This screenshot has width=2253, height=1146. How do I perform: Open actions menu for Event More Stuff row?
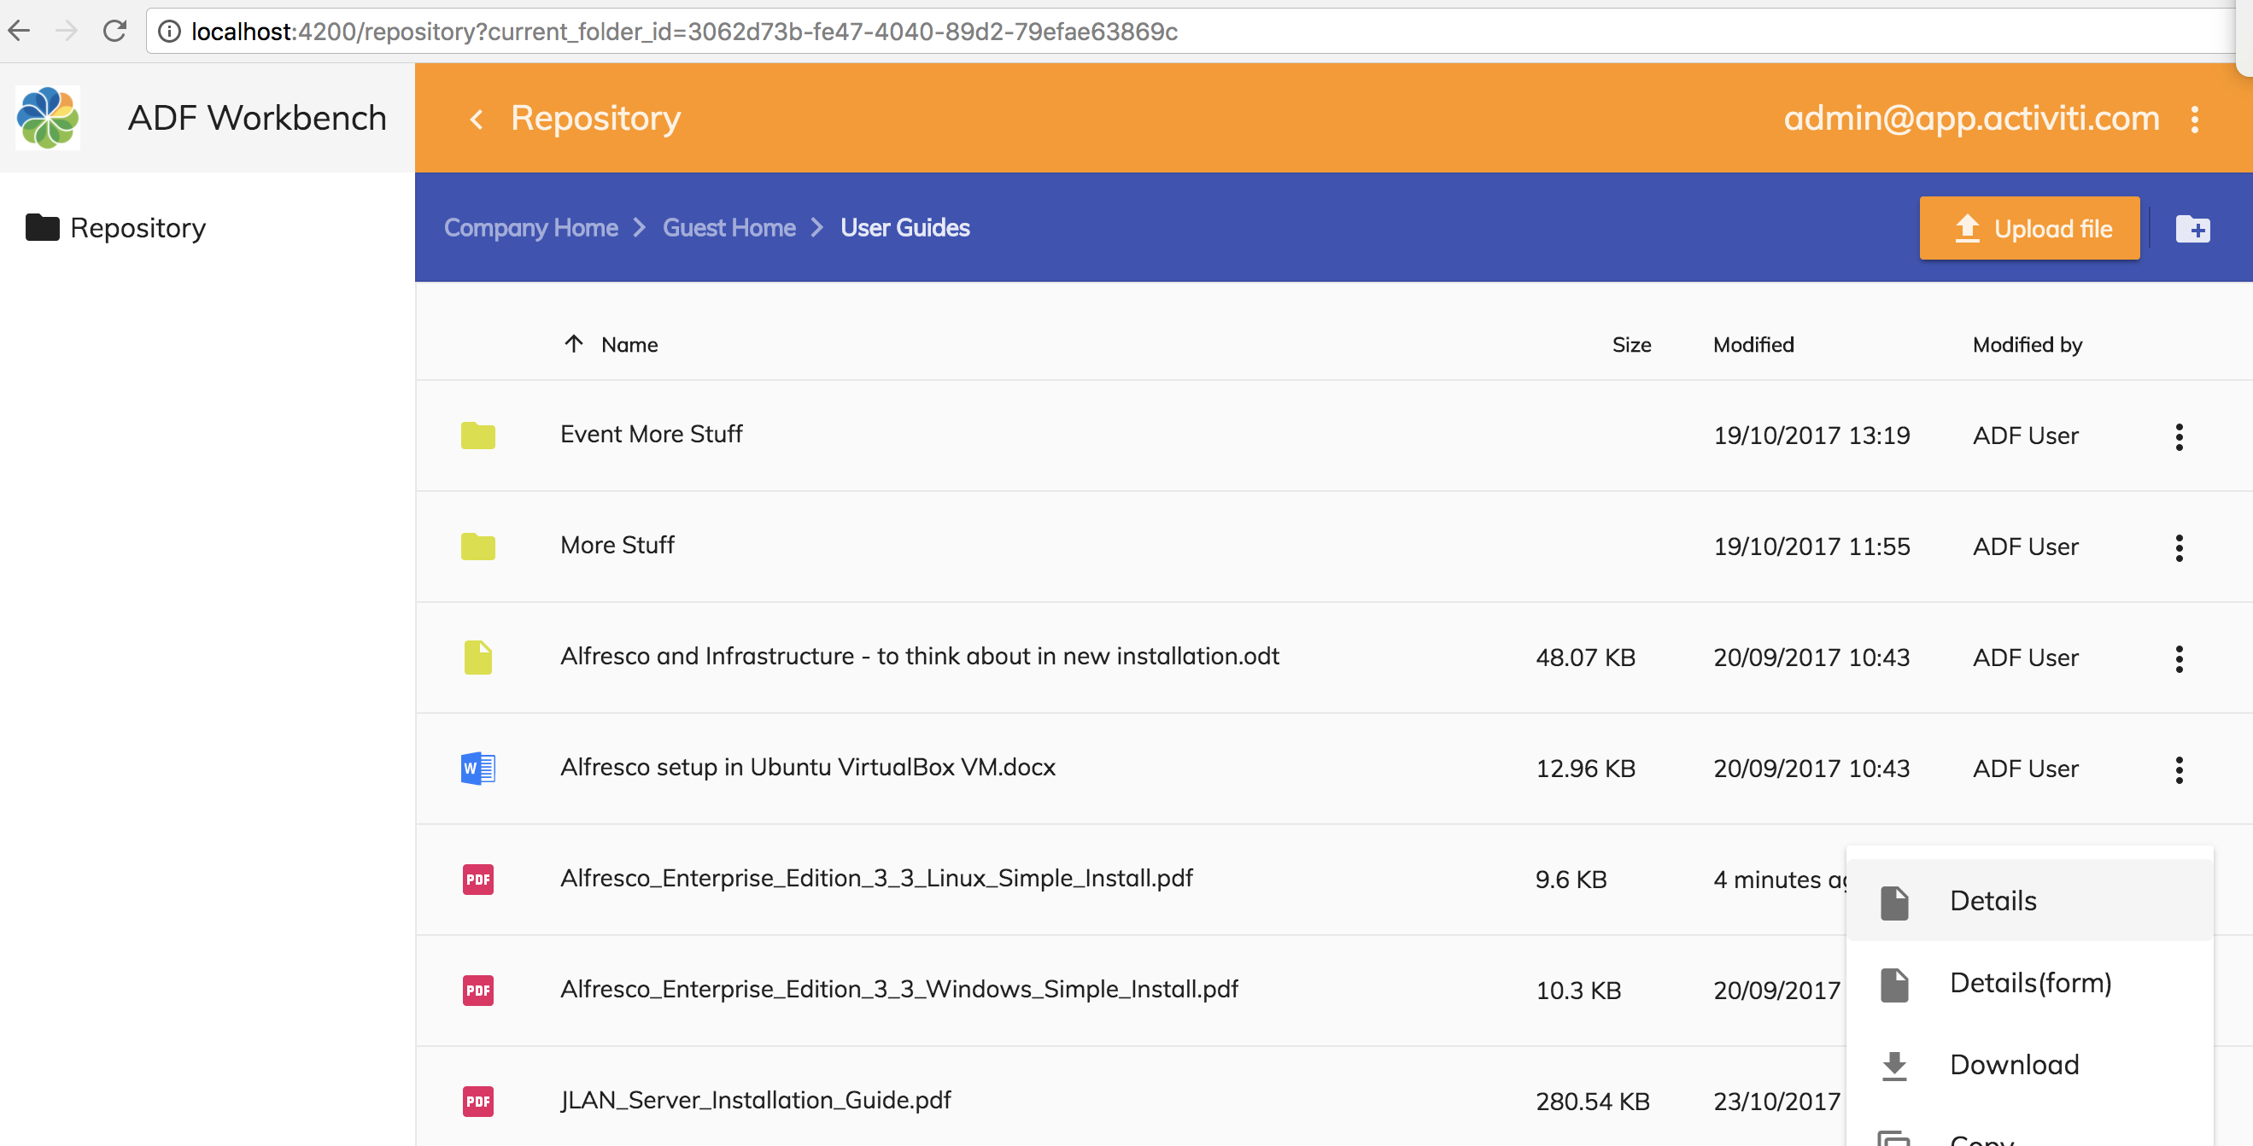(x=2179, y=436)
